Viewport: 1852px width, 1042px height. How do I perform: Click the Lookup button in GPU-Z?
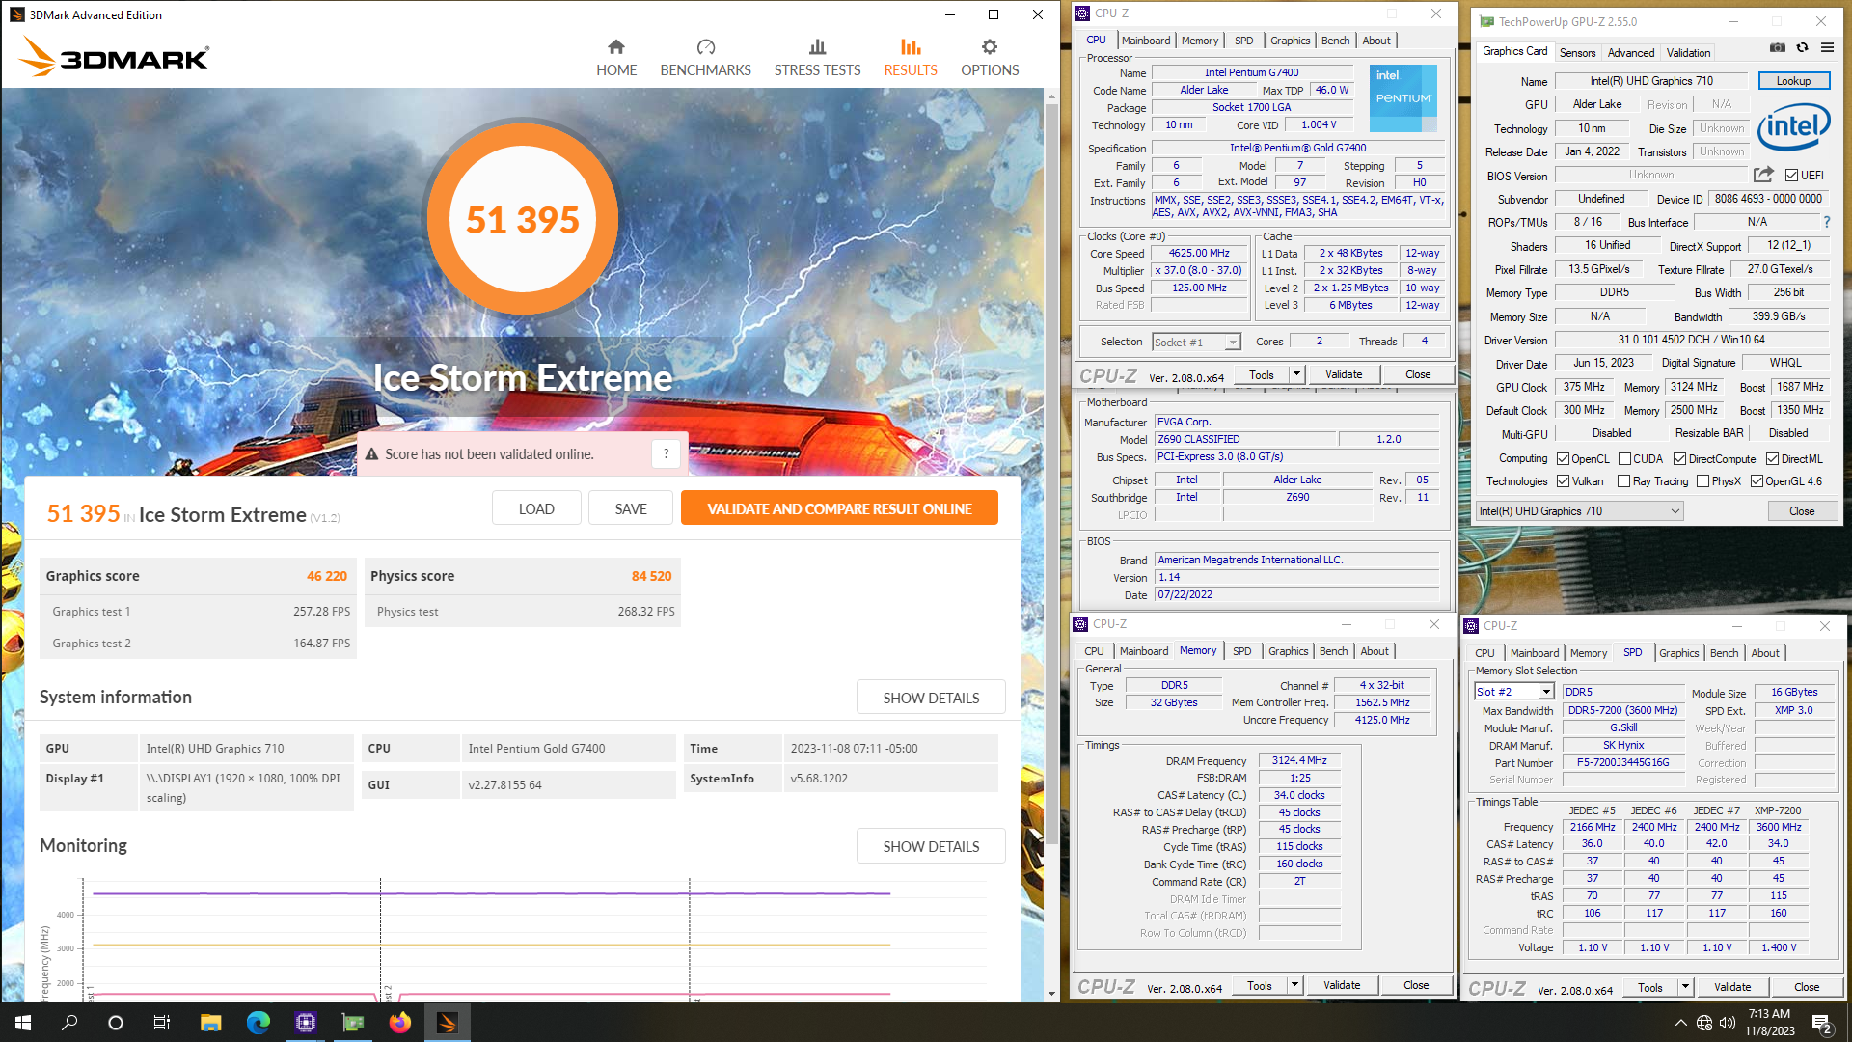(1793, 81)
